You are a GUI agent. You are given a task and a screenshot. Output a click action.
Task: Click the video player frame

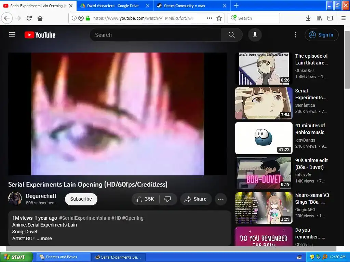118,114
